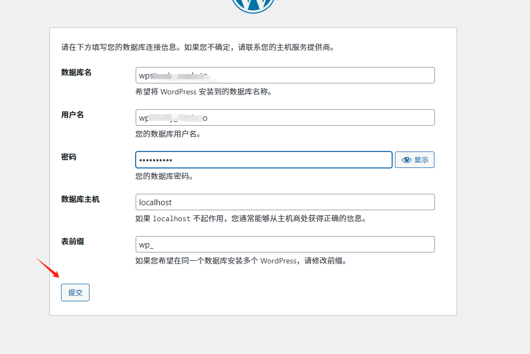This screenshot has width=530, height=354.
Task: Click the 您的数据库密码 hint text
Action: pos(164,176)
